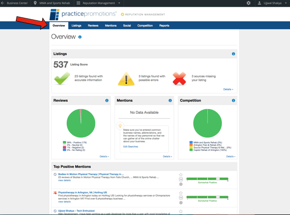Screen dimensions: 290x215
Task: Click the Edit Searches link
Action: click(130, 147)
